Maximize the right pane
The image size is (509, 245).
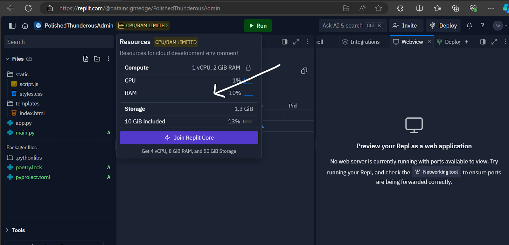tap(494, 42)
